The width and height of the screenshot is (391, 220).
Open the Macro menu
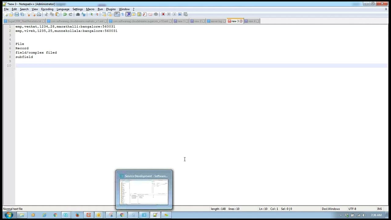90,9
